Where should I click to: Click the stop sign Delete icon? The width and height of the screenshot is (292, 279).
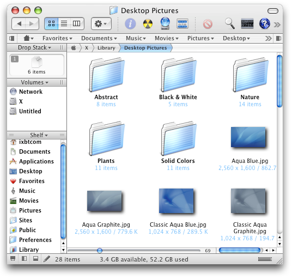pos(208,24)
